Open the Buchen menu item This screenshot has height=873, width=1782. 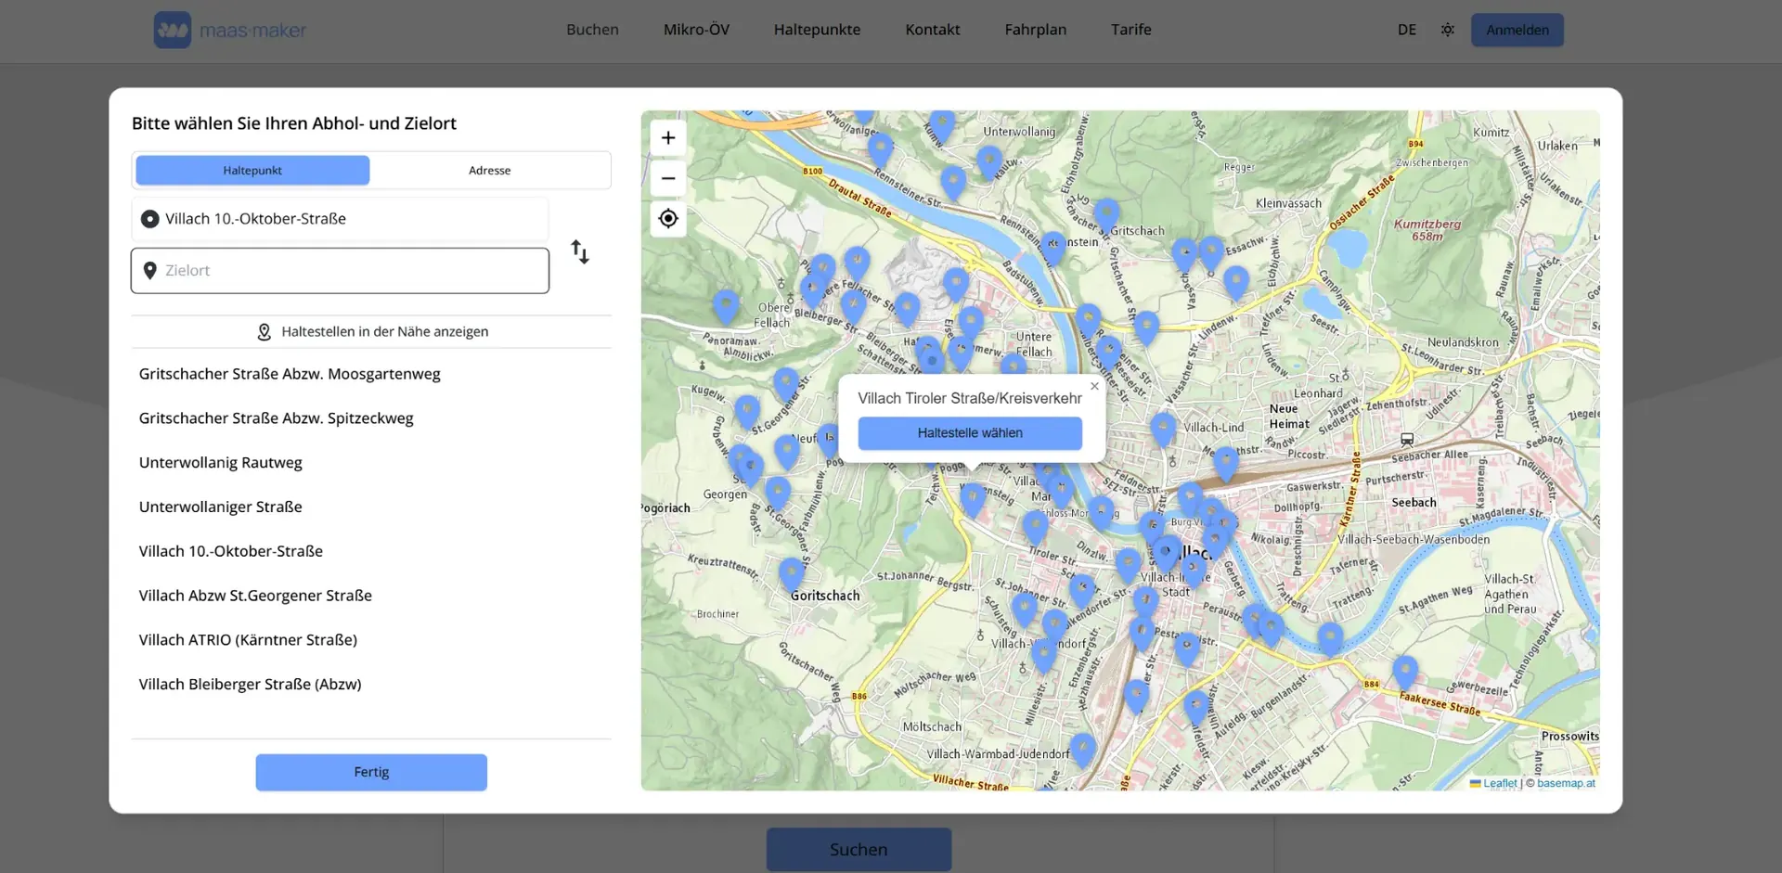[x=592, y=30]
